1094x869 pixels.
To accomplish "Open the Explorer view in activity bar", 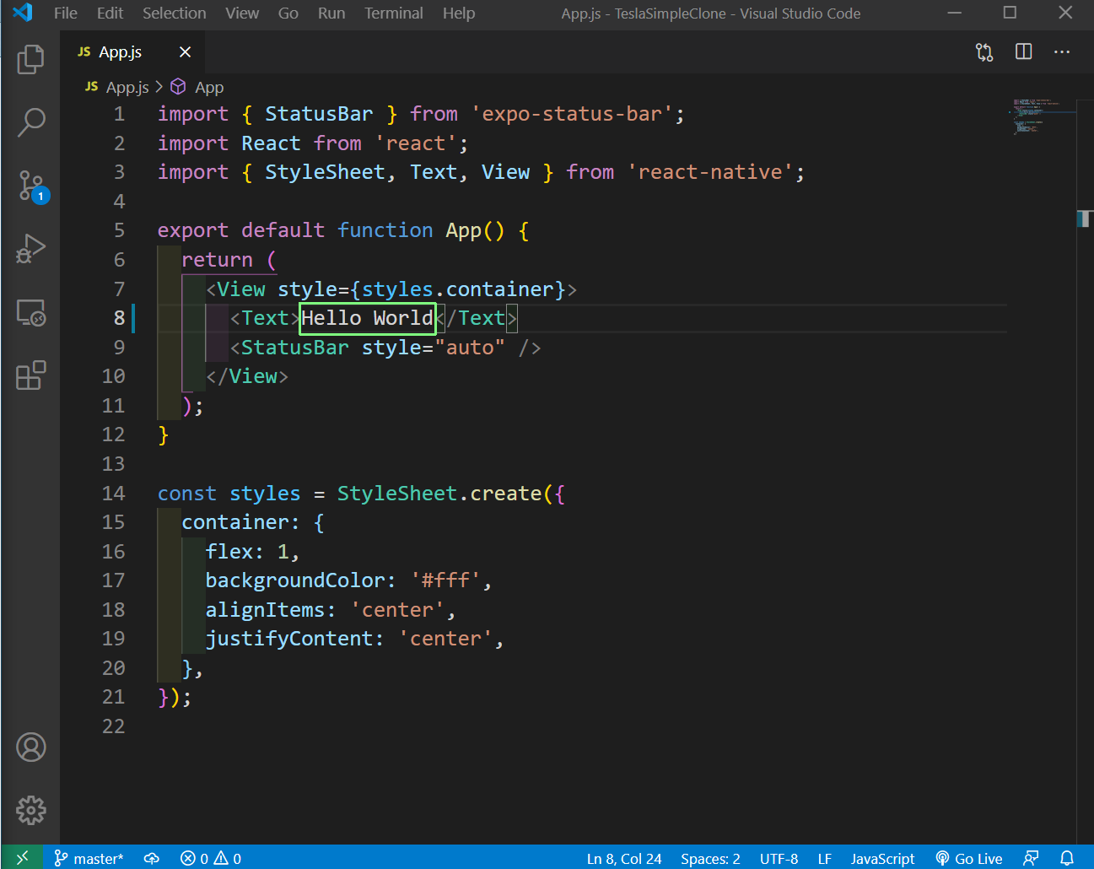I will click(x=30, y=59).
